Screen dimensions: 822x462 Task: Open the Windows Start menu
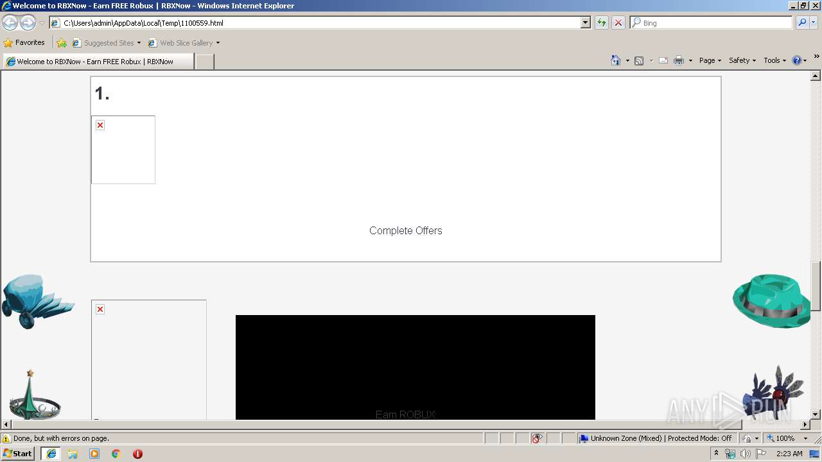pyautogui.click(x=18, y=454)
